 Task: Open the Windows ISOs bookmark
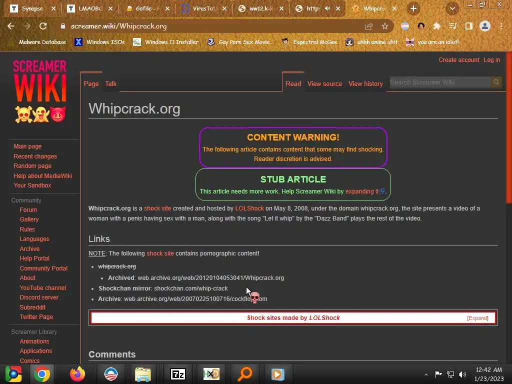tap(100, 42)
